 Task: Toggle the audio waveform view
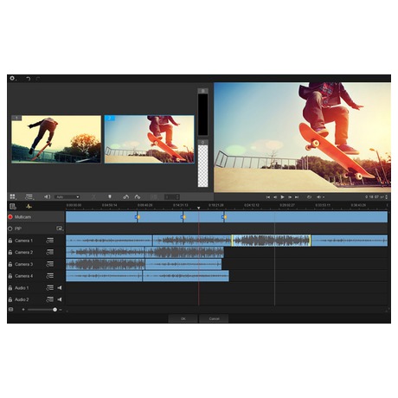point(29,207)
